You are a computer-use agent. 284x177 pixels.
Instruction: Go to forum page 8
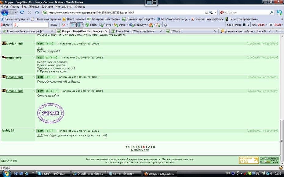pos(154,147)
